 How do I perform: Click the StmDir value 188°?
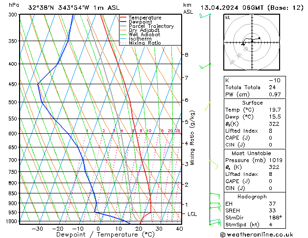[275, 217]
